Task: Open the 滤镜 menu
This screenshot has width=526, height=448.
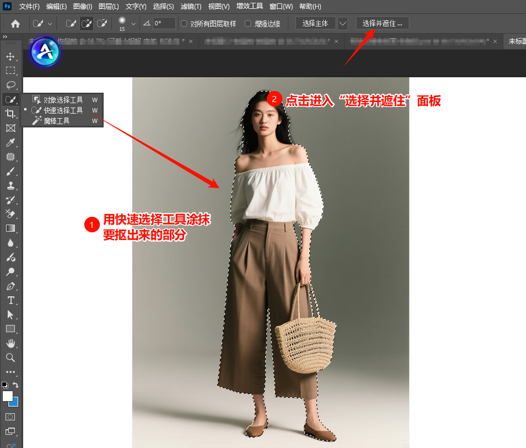Action: point(190,6)
